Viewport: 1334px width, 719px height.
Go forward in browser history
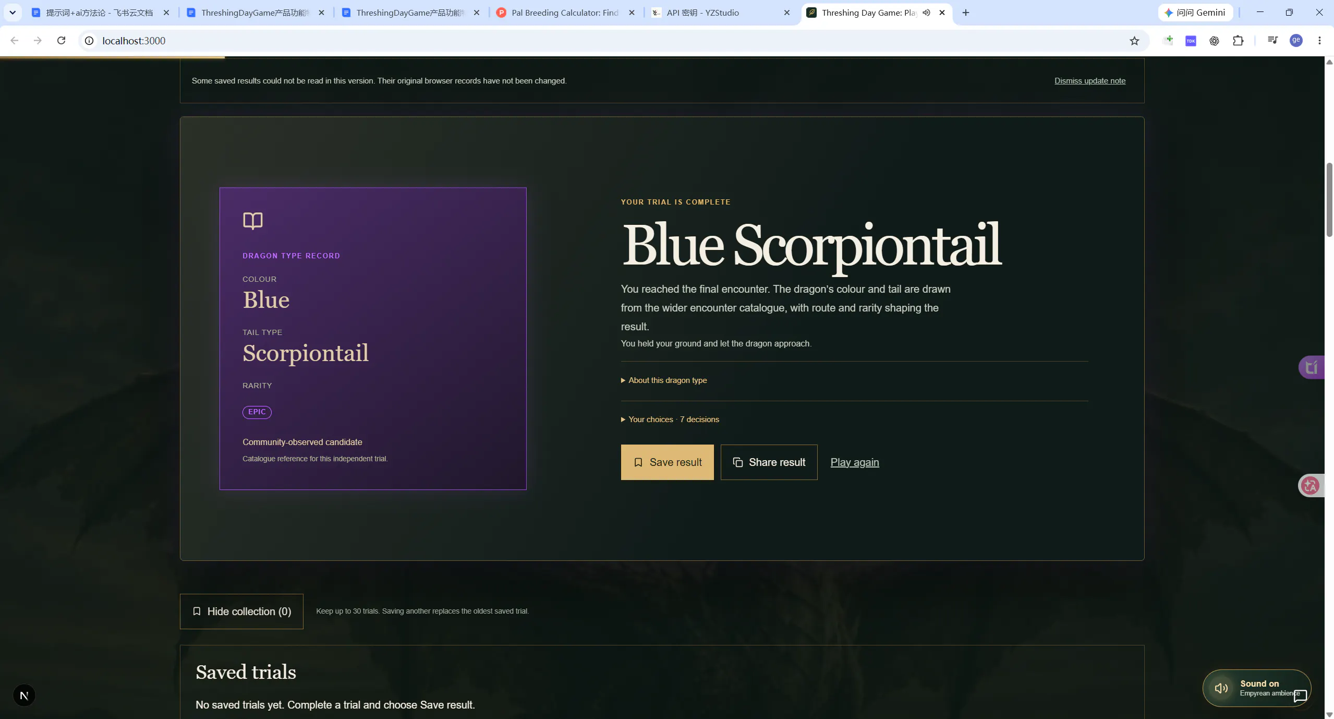tap(38, 41)
